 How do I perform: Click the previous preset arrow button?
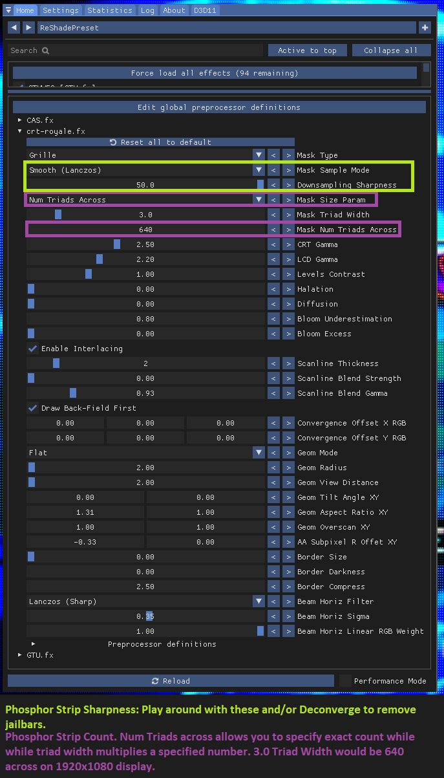(x=14, y=28)
